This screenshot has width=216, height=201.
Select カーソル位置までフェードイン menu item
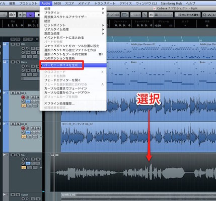[73, 88]
